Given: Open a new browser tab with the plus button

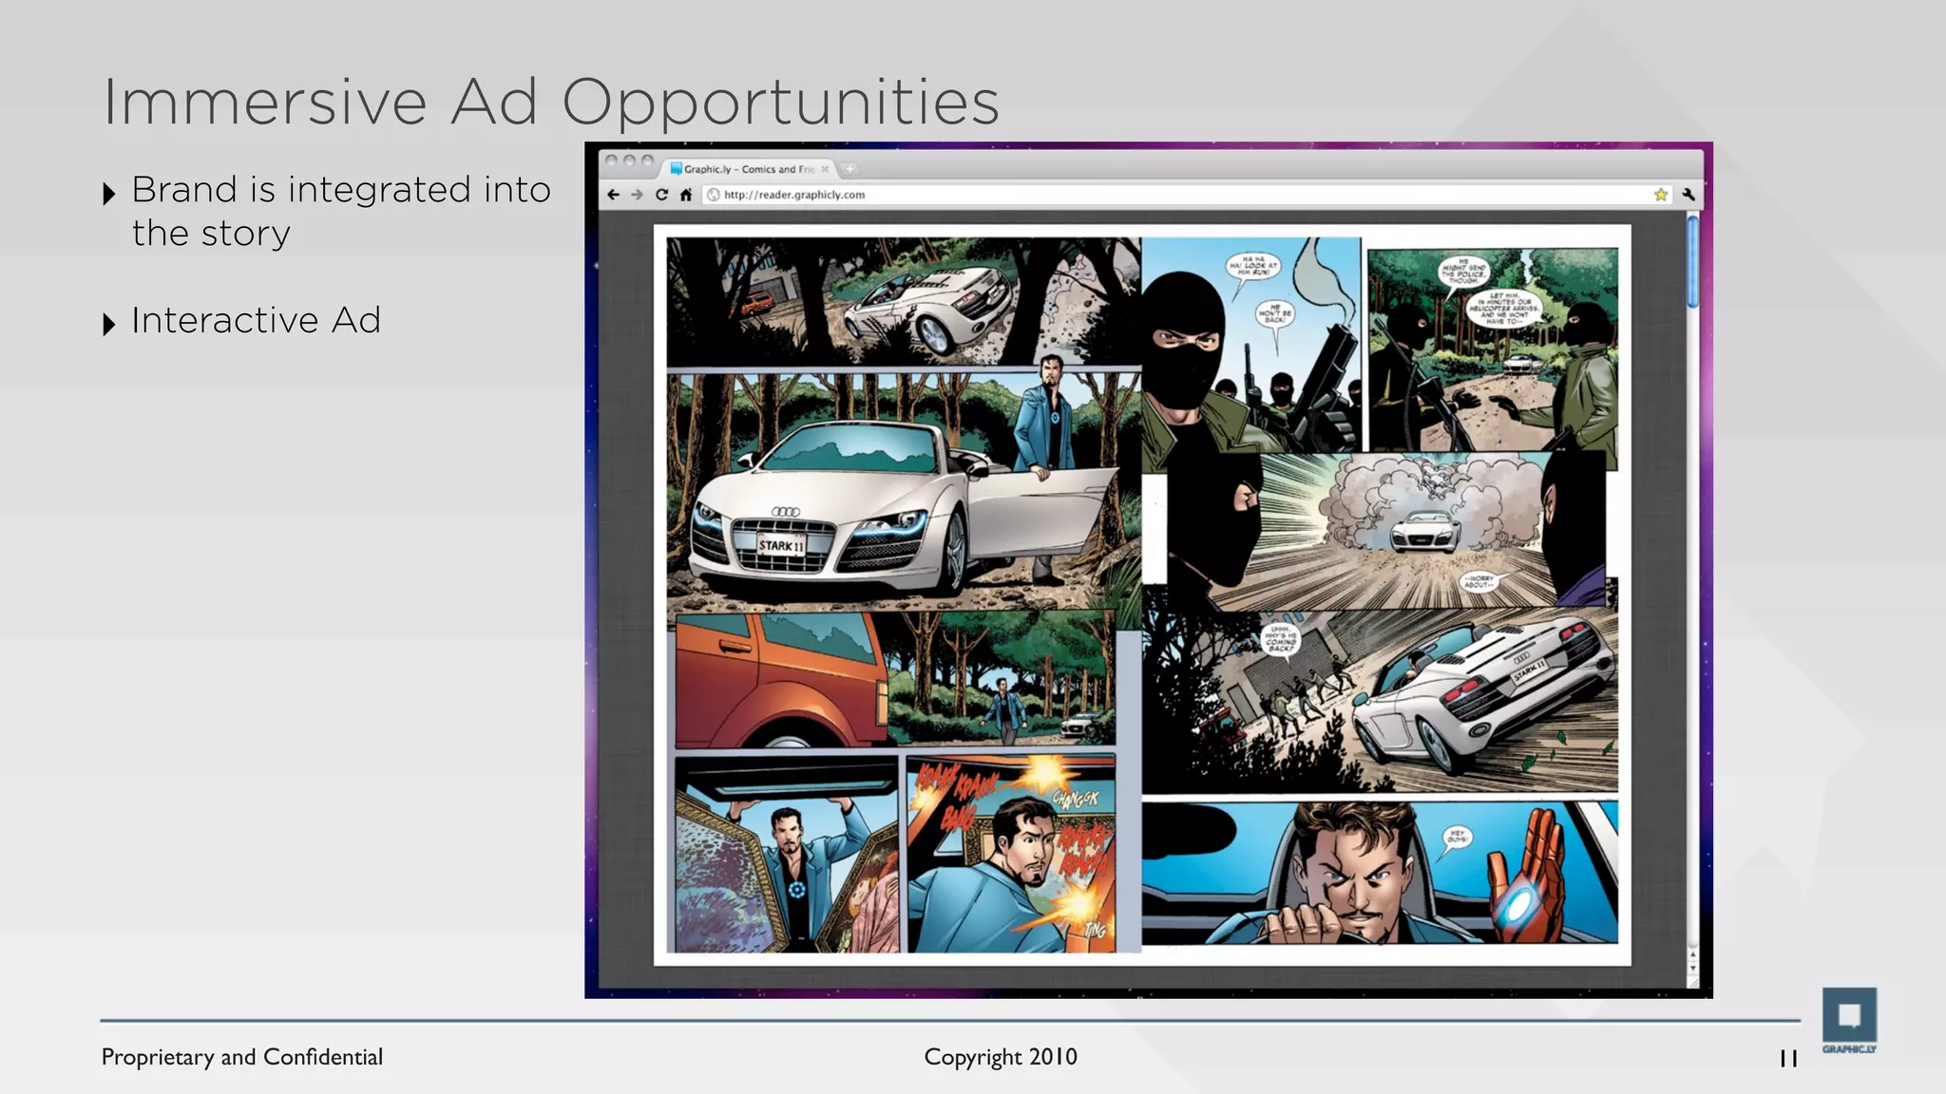Looking at the screenshot, I should tap(850, 169).
